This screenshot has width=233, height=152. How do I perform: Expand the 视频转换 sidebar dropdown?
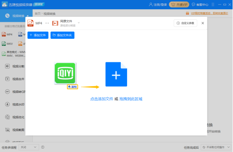(x=28, y=16)
